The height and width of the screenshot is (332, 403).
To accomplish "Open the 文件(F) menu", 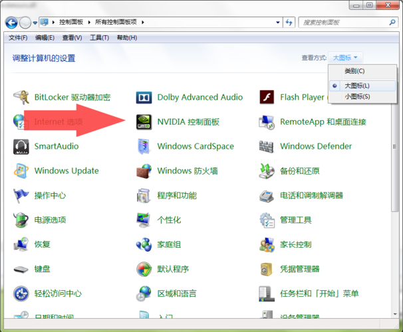I will point(18,38).
